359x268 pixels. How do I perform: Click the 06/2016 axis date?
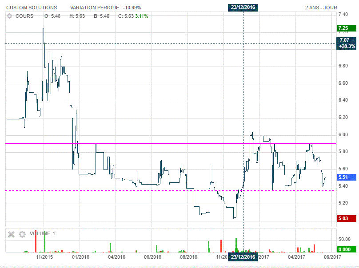152,257
